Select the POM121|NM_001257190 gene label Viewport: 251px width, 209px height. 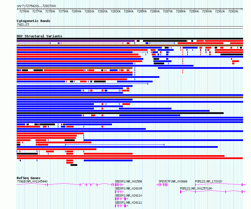click(x=196, y=188)
